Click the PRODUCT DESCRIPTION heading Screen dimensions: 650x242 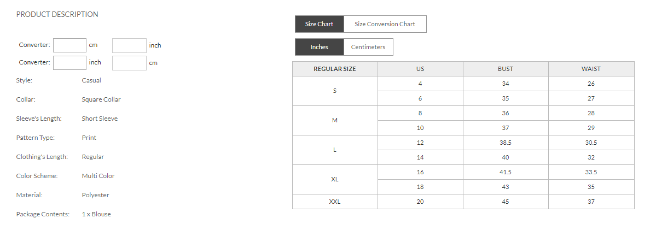click(57, 14)
